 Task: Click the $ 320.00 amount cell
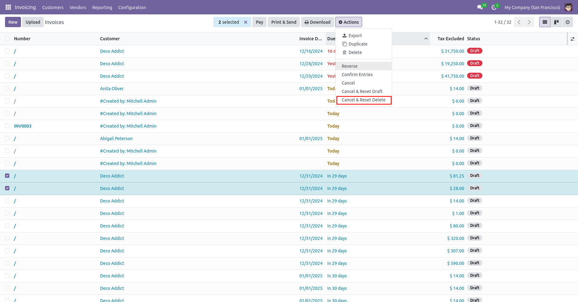point(456,238)
